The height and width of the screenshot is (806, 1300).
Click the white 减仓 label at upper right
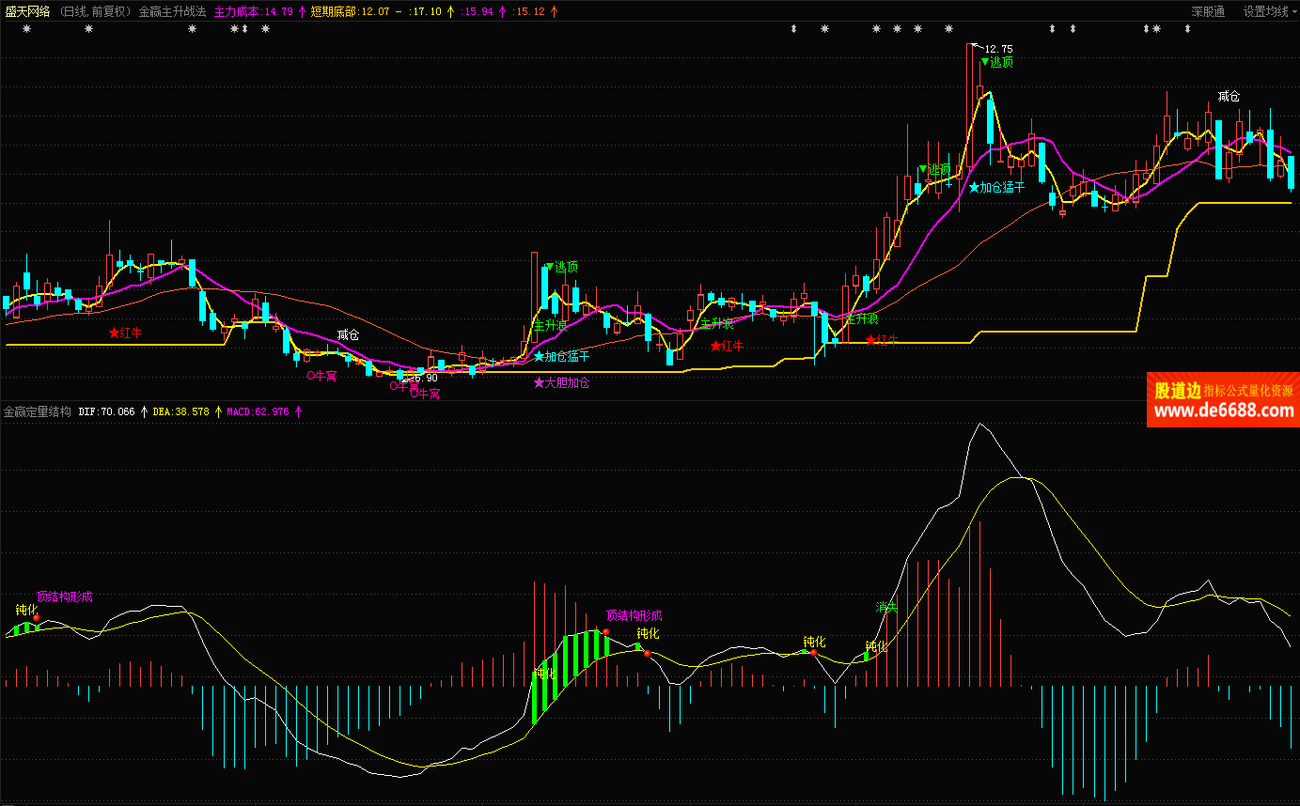pyautogui.click(x=1229, y=96)
